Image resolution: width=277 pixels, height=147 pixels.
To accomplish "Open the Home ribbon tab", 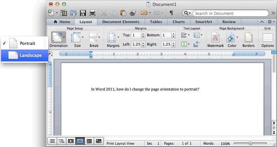I will (62, 22).
